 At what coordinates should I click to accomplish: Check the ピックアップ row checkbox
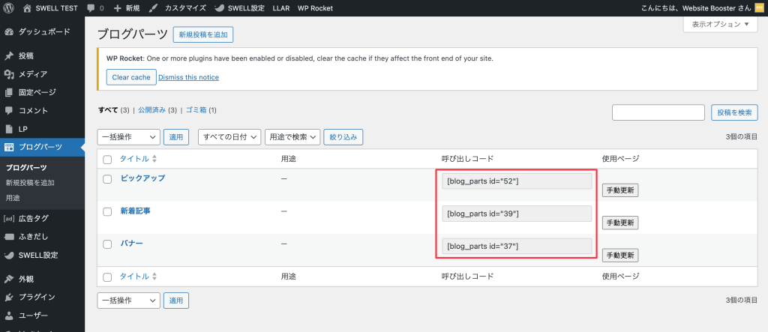(107, 178)
